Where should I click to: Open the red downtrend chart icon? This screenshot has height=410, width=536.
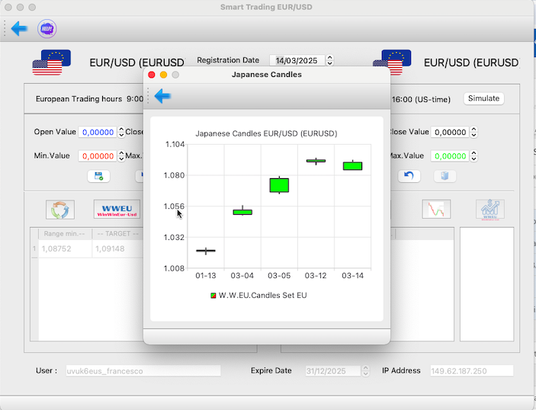point(436,210)
